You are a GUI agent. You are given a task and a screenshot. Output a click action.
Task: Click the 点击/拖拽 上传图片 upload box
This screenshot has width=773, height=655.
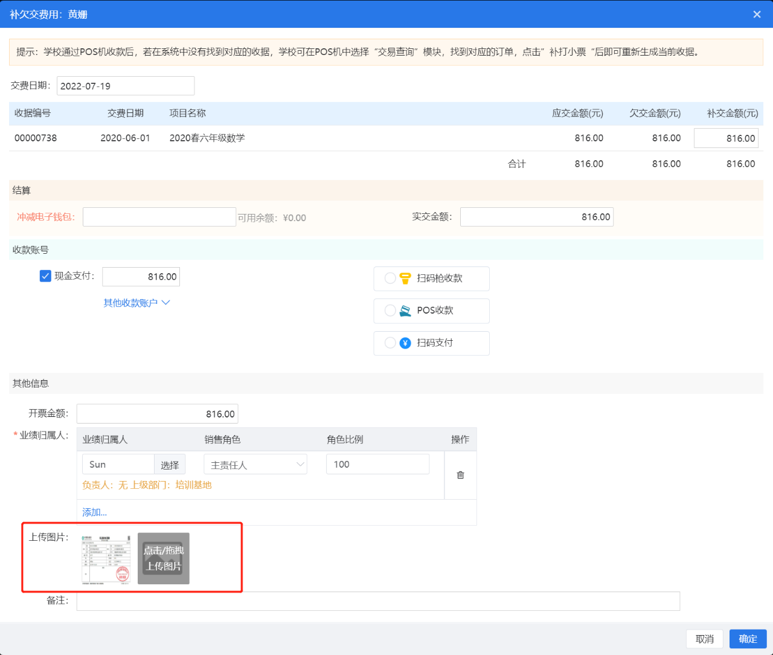[x=164, y=559]
